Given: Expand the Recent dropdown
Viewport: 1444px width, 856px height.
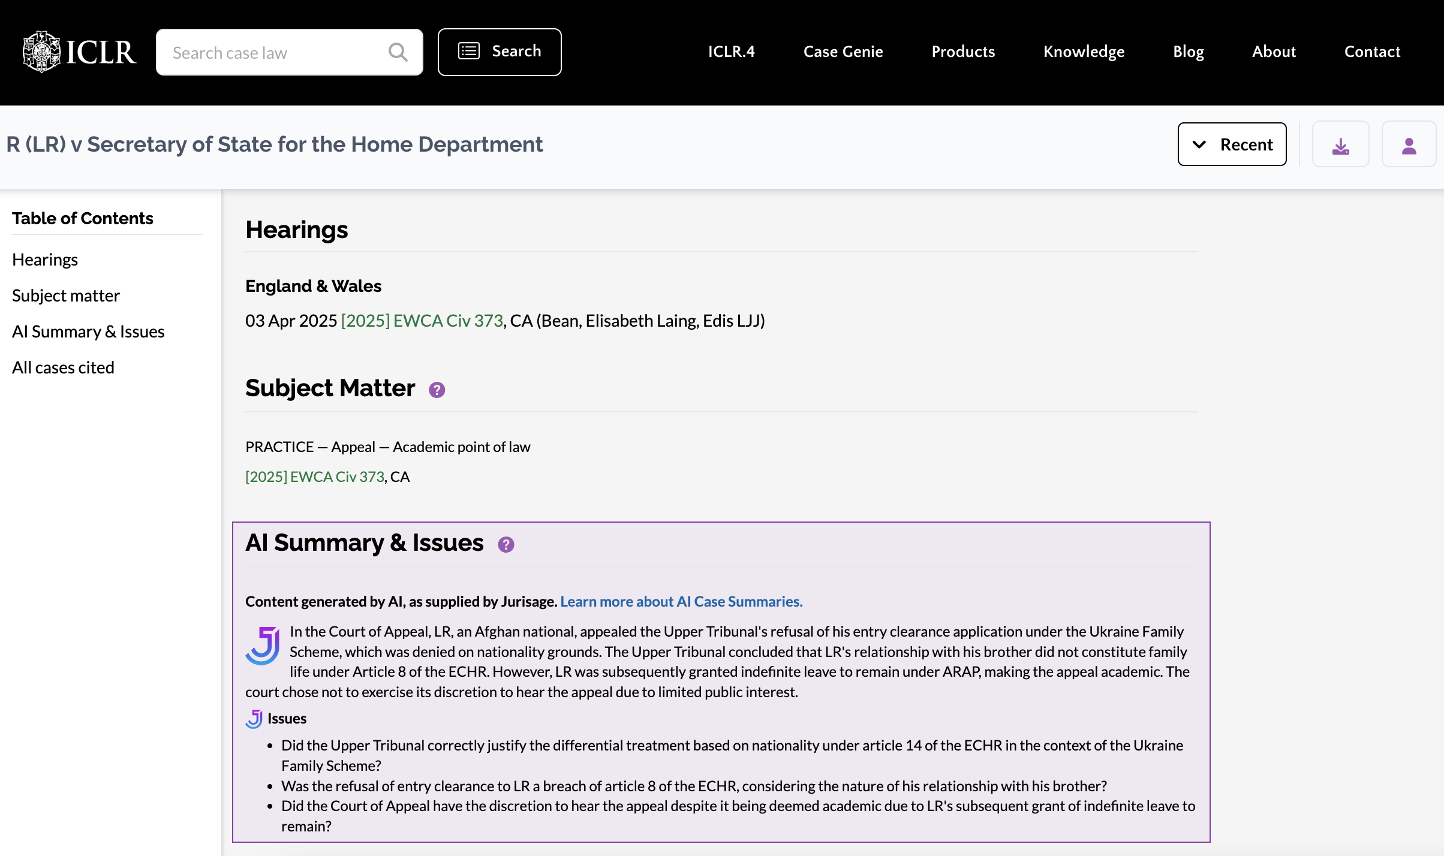Looking at the screenshot, I should (1232, 144).
